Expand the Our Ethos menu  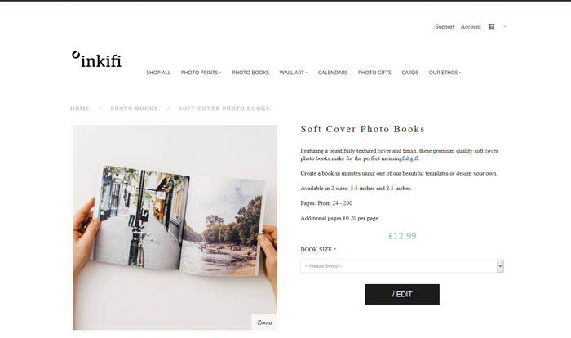pyautogui.click(x=445, y=73)
